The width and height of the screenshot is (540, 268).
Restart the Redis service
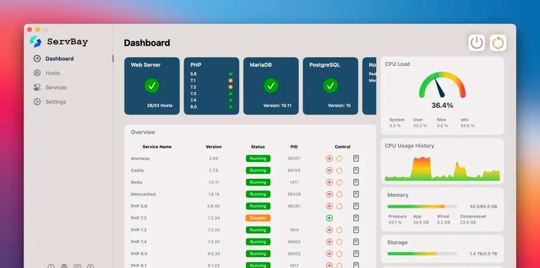[x=339, y=182]
